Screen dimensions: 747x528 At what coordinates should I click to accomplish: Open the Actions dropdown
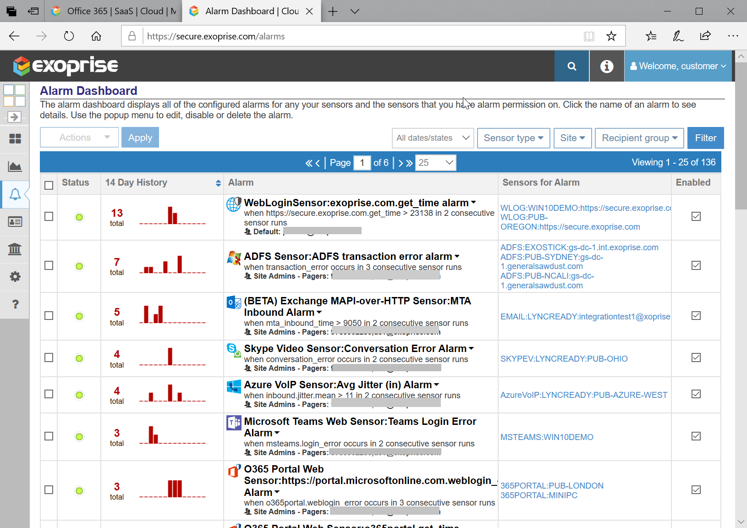pos(79,137)
